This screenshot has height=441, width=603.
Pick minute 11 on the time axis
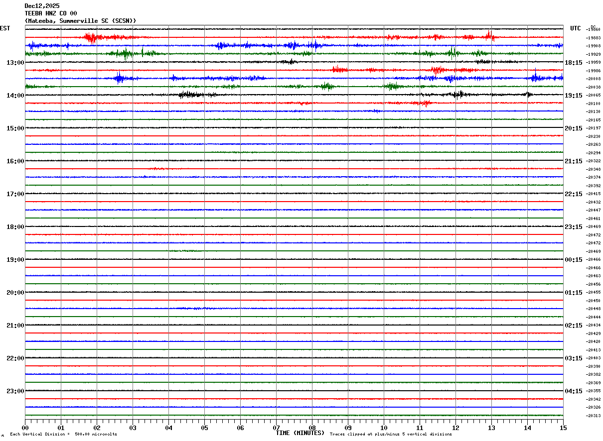420,428
